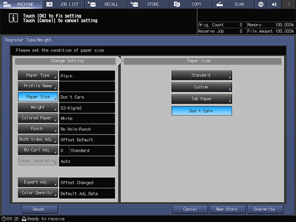Switch to the JOB LIST tab
296x222 pixels.
[x=64, y=4]
